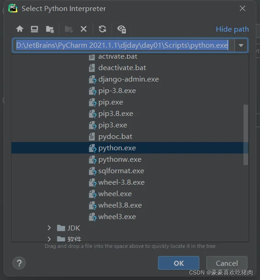The height and width of the screenshot is (280, 260).
Task: Click the Delete X toolbar icon
Action: 84,29
